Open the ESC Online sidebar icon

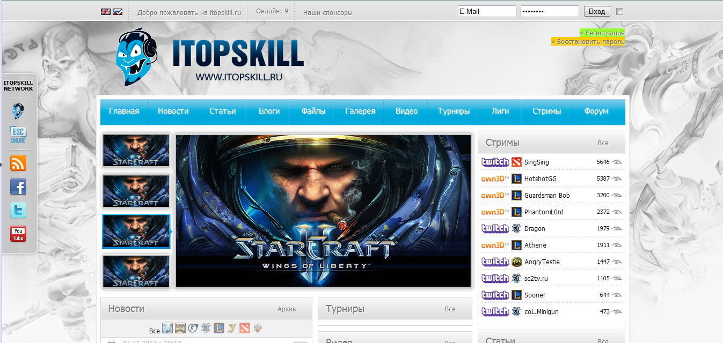click(x=18, y=135)
